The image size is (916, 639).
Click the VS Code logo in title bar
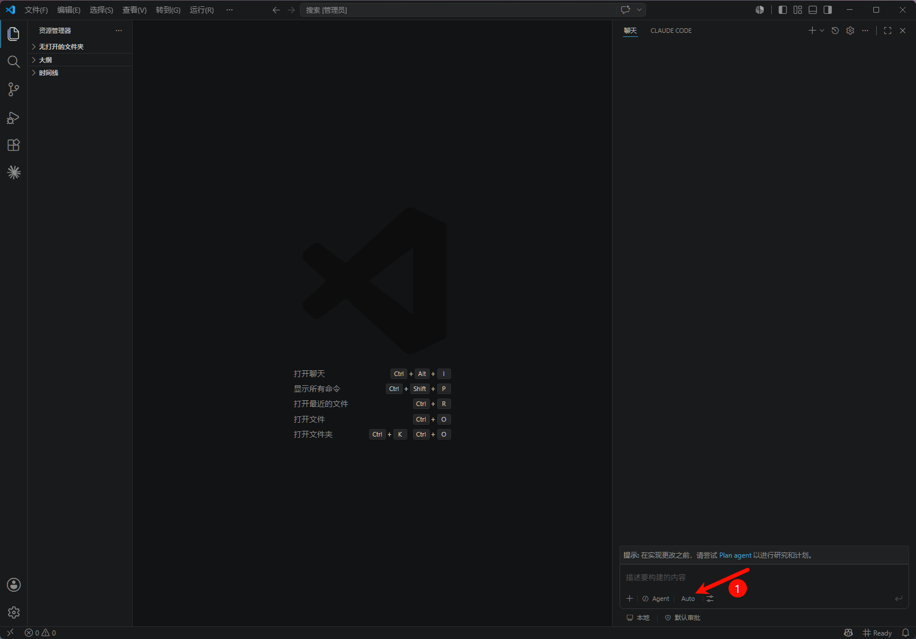pyautogui.click(x=10, y=10)
